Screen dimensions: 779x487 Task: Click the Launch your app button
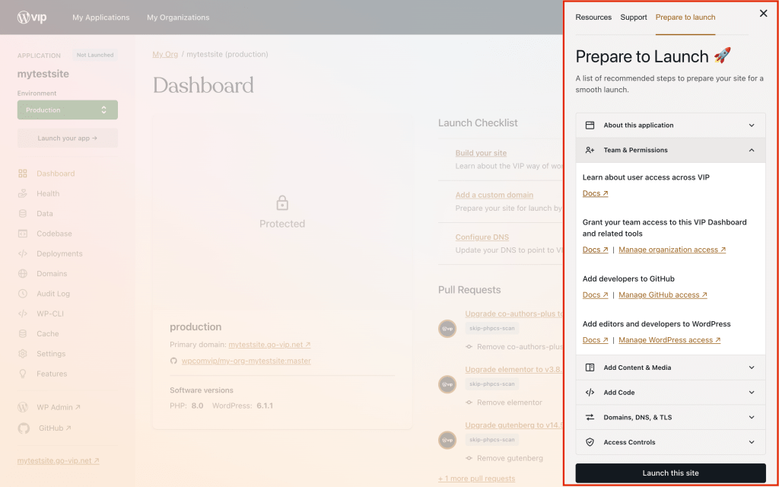coord(68,138)
